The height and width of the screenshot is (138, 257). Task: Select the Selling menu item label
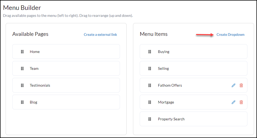(163, 68)
